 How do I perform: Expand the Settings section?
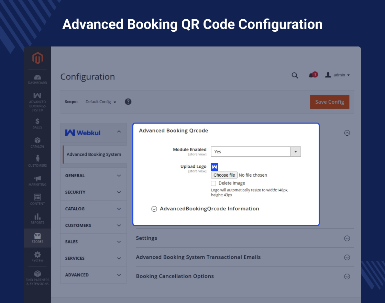(x=245, y=238)
